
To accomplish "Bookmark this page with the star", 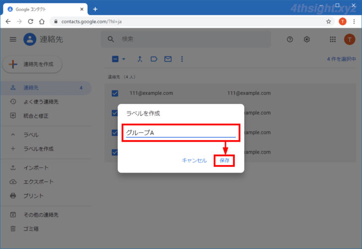I will pyautogui.click(x=329, y=21).
